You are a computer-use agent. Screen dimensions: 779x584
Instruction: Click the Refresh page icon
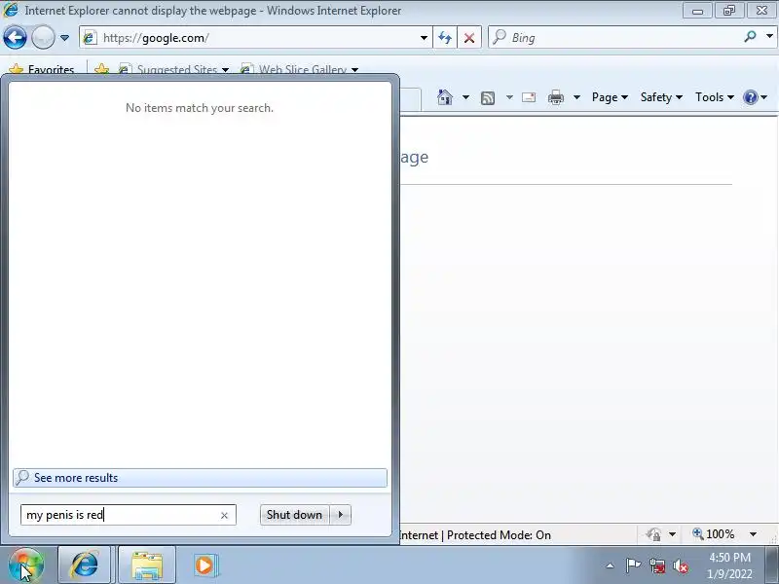445,38
